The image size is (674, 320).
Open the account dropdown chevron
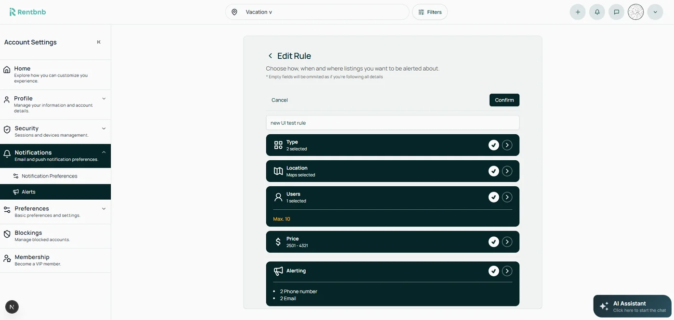pos(655,12)
